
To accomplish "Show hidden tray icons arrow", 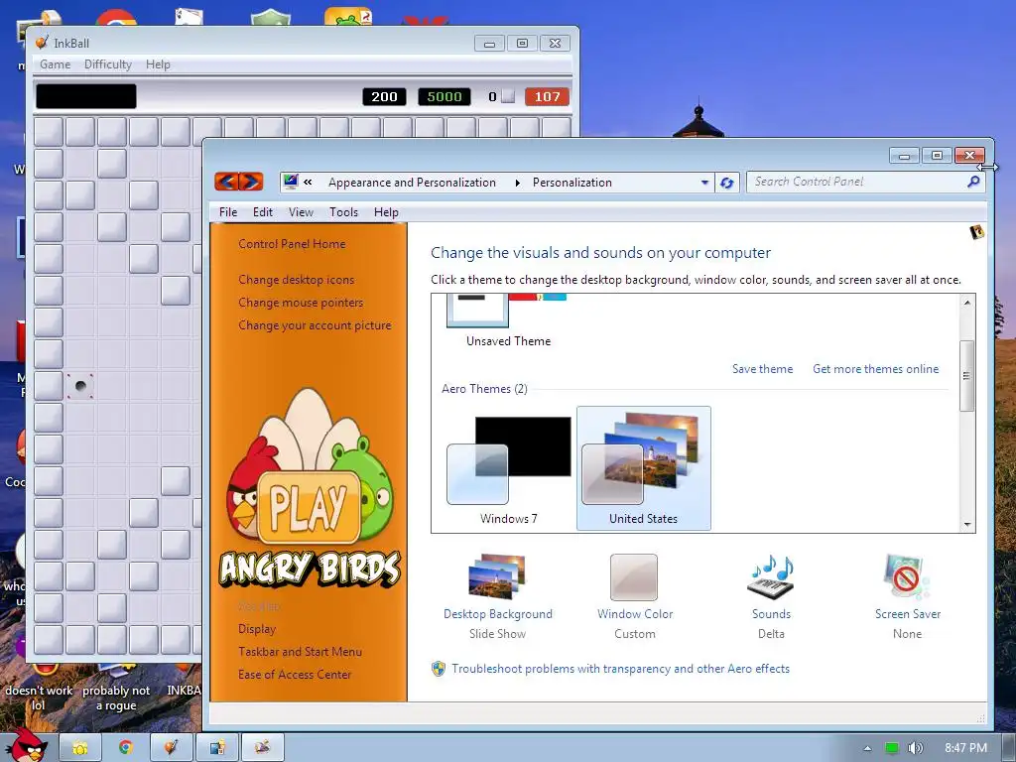I will pyautogui.click(x=867, y=748).
